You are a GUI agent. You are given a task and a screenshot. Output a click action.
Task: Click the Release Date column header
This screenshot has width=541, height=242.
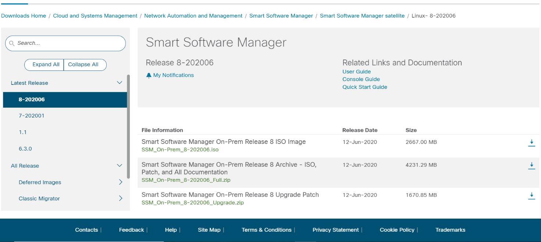pos(360,130)
